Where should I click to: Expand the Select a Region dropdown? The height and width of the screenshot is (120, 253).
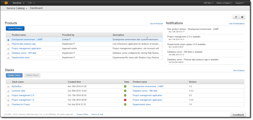click(224, 3)
